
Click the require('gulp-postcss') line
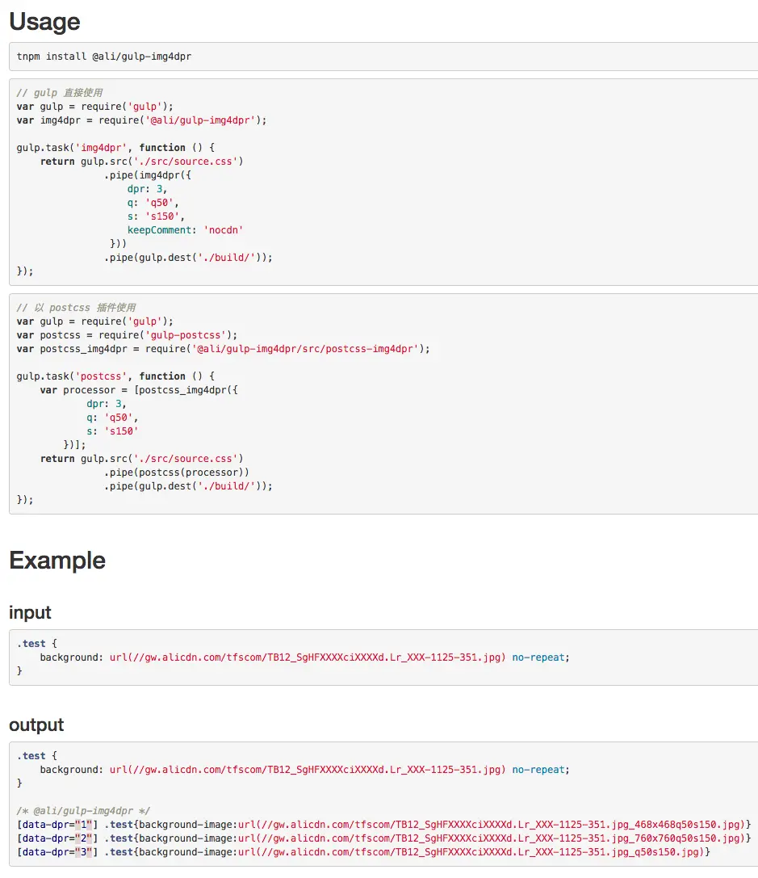[x=127, y=335]
